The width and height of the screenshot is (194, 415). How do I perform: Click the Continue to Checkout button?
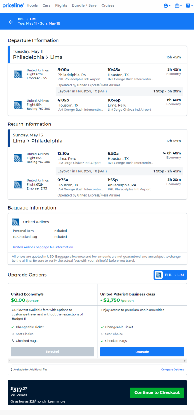[x=157, y=392]
